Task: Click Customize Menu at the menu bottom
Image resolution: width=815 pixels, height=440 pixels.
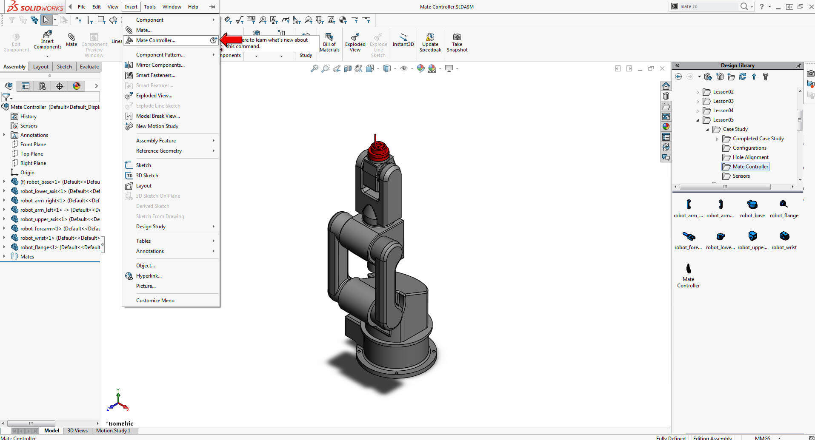Action: (155, 300)
